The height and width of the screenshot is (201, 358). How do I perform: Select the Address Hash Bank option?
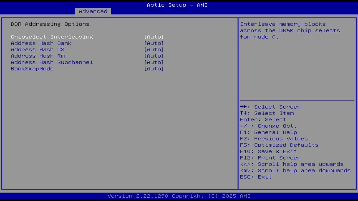[x=41, y=43]
